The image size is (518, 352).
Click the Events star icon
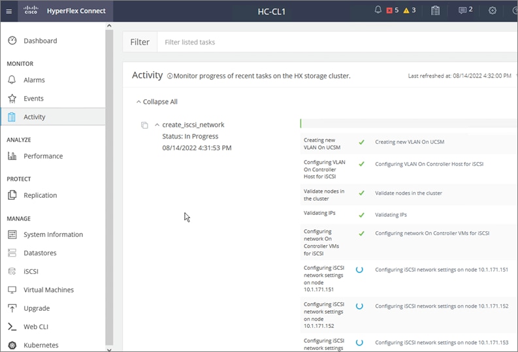[x=12, y=99]
